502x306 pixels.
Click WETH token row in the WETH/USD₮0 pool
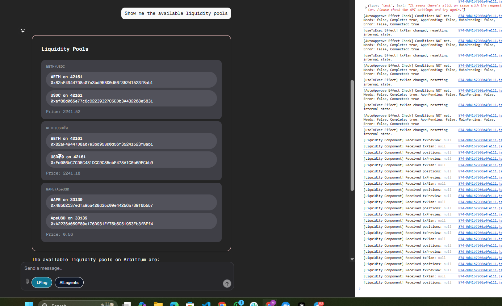coord(131,141)
